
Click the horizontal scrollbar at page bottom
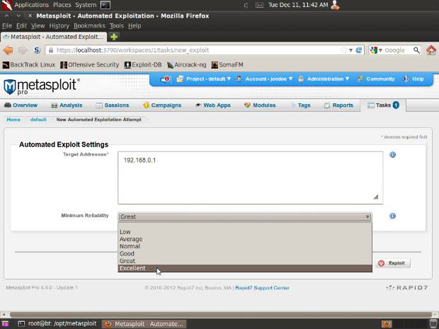point(220,314)
